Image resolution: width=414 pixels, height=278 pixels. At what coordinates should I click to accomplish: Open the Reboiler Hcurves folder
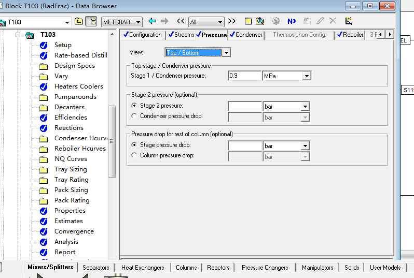80,149
